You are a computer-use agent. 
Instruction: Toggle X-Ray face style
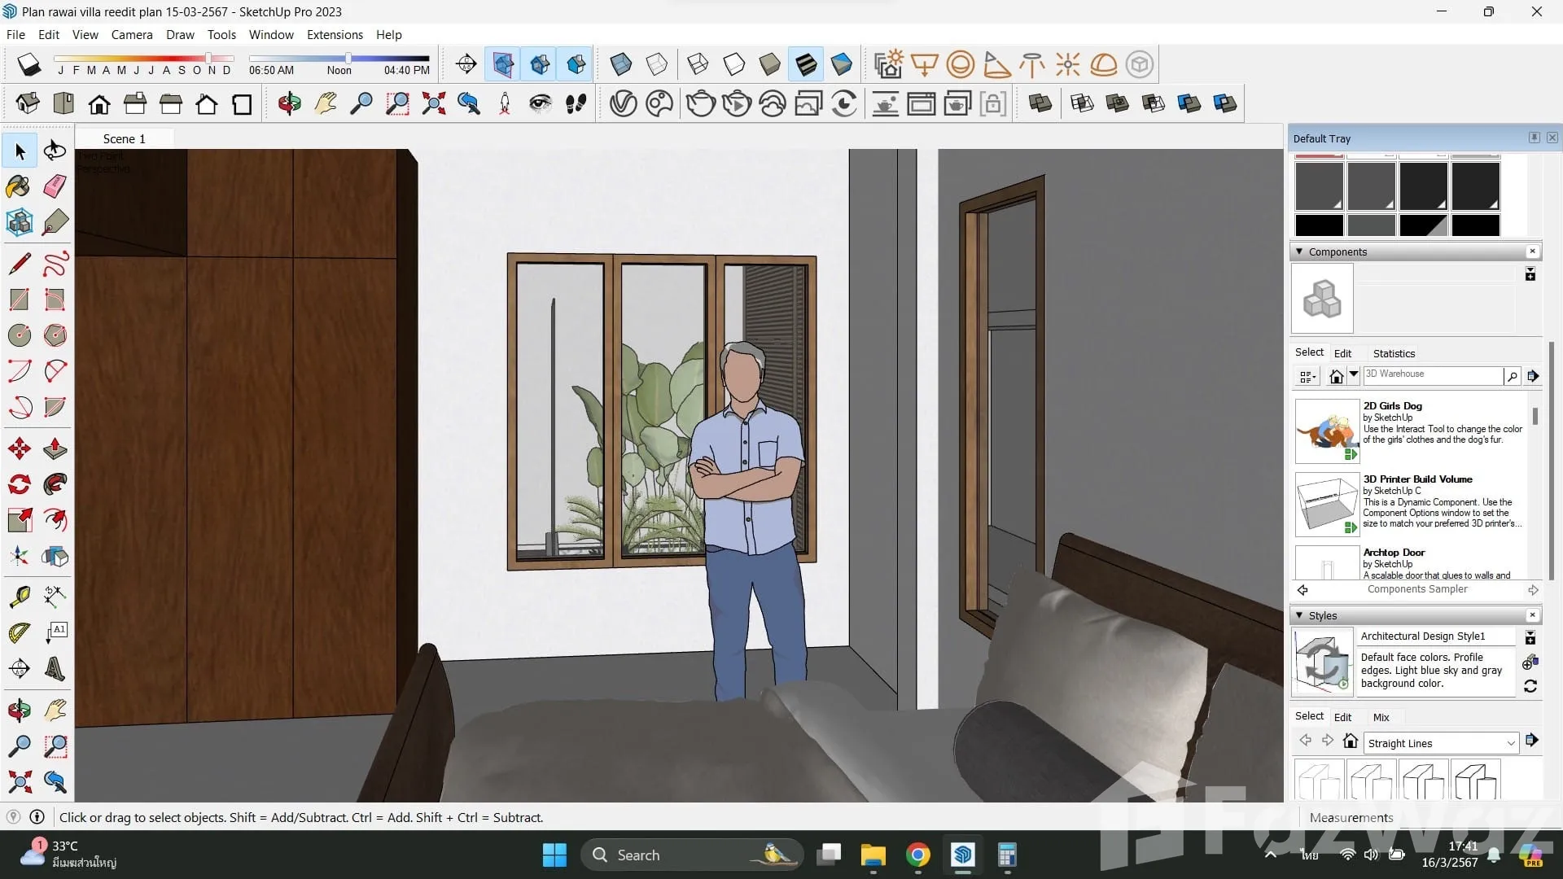click(620, 63)
